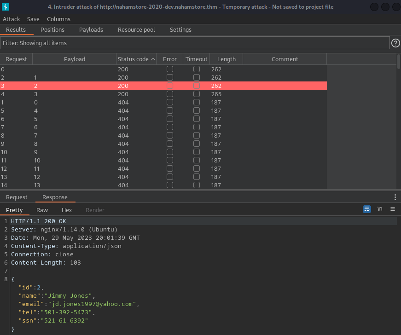Image resolution: width=401 pixels, height=335 pixels.
Task: Open the Attack menu
Action: click(12, 19)
